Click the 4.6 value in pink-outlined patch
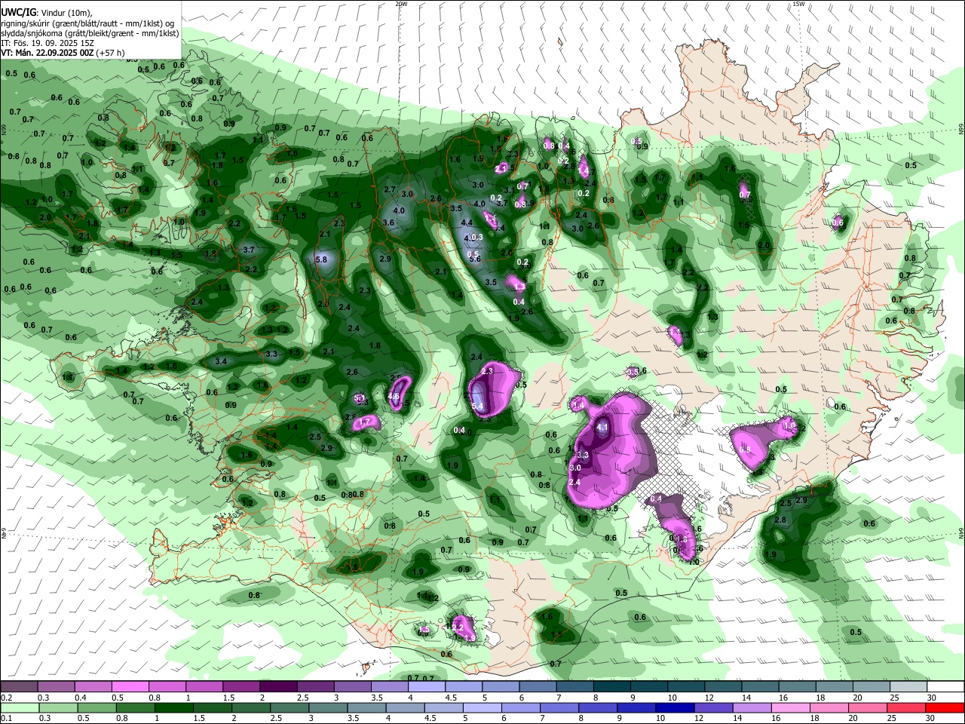 coord(394,396)
